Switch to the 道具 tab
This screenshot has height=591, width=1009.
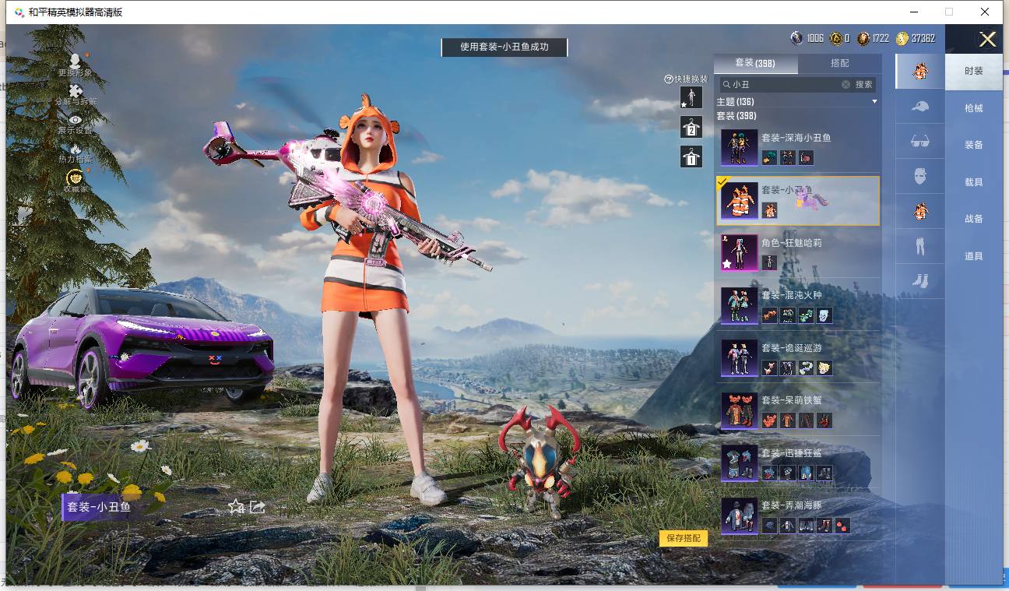974,256
